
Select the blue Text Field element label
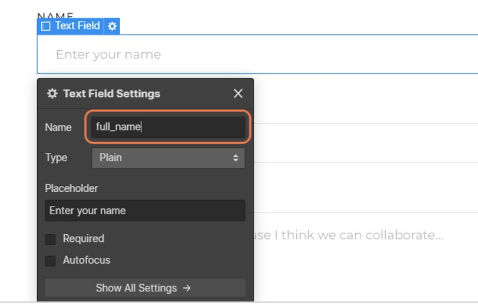[x=77, y=26]
